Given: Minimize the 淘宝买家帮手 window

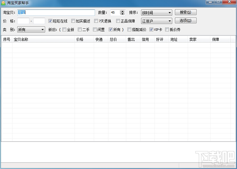Looking at the screenshot, I should tap(210, 2).
